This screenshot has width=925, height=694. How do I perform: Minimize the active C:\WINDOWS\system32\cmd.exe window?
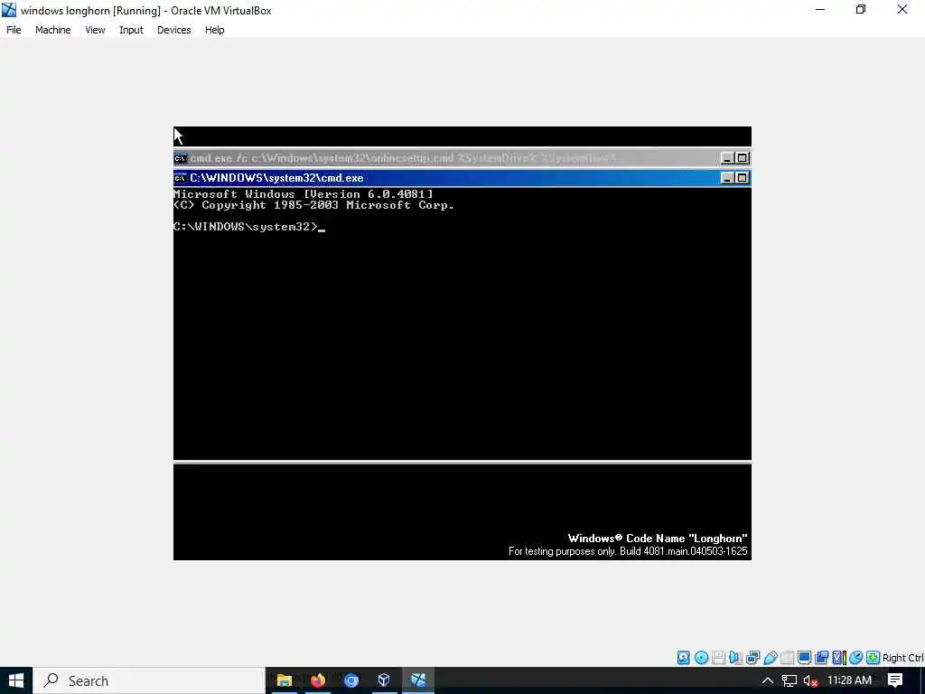[x=727, y=178]
